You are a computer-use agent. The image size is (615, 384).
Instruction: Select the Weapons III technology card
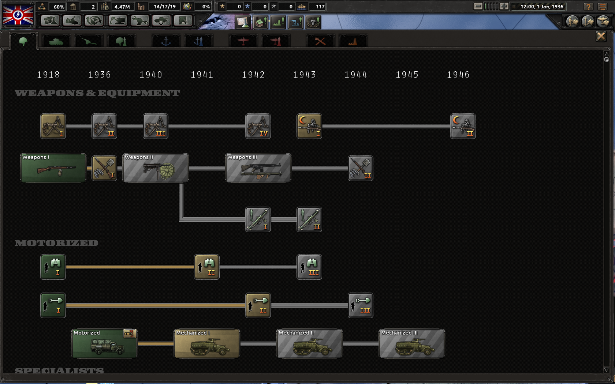point(258,168)
